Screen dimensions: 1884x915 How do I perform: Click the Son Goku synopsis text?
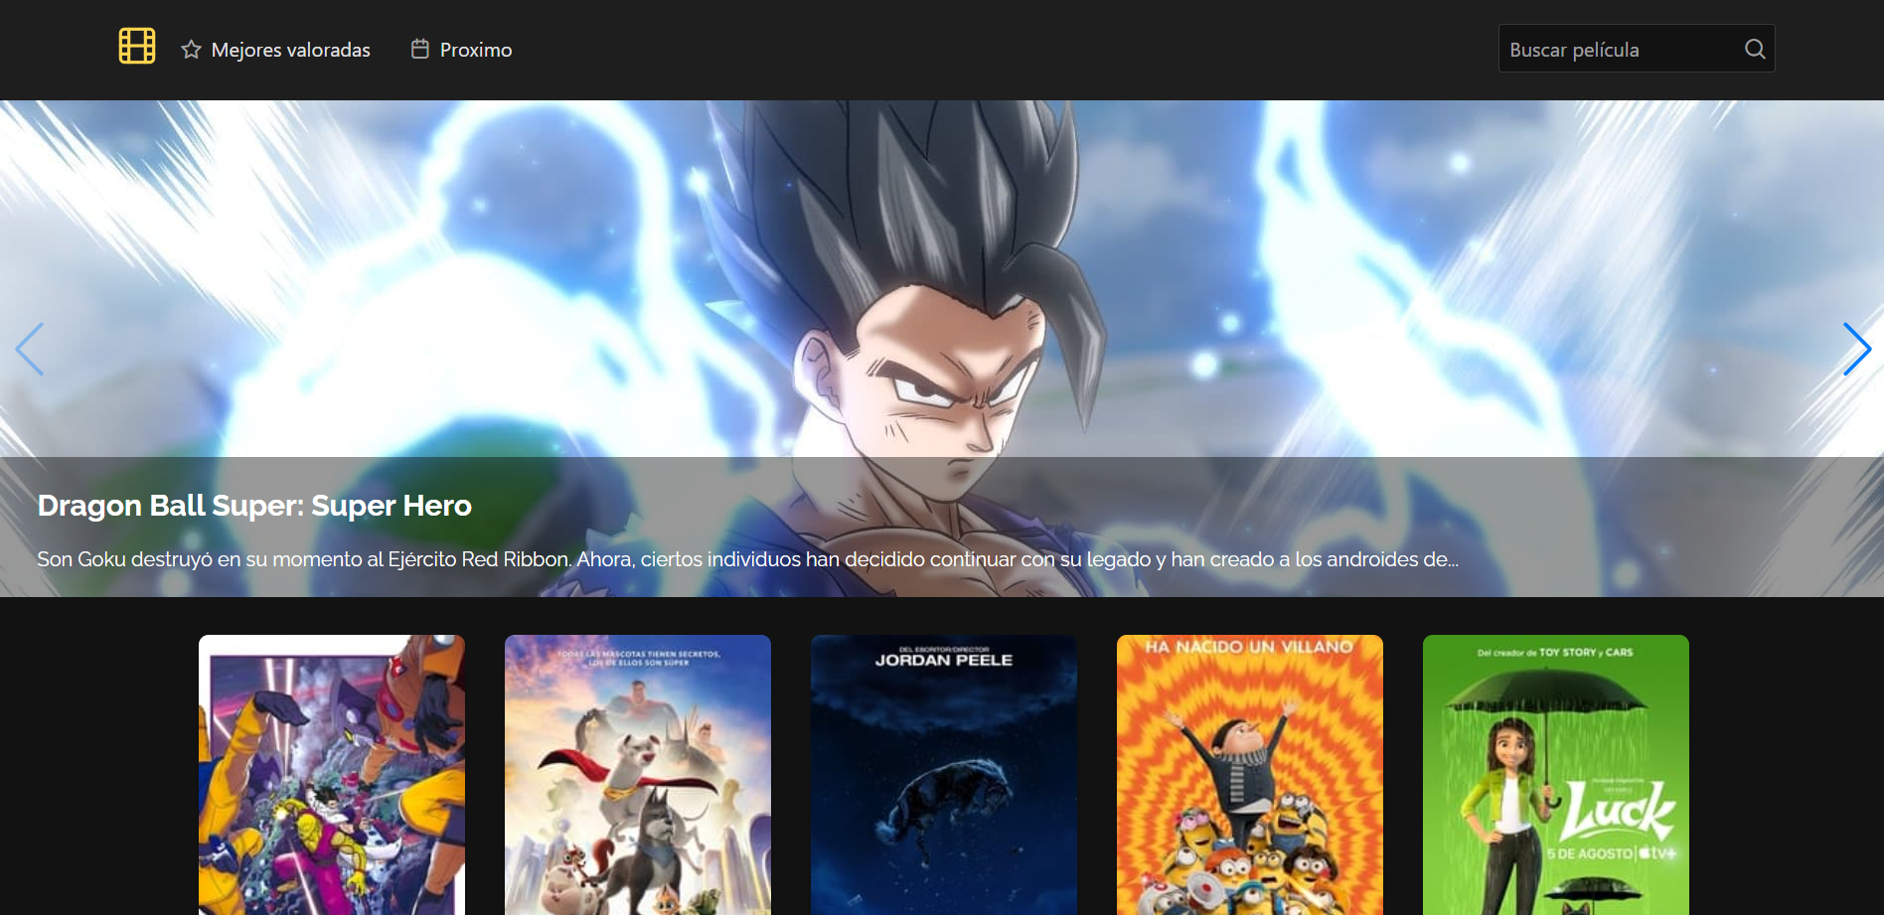(747, 559)
